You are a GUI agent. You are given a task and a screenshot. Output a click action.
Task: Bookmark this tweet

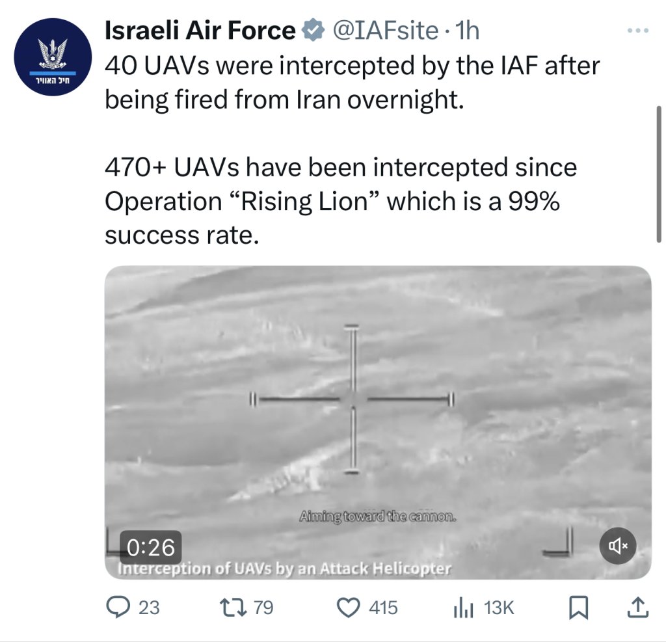tap(578, 608)
